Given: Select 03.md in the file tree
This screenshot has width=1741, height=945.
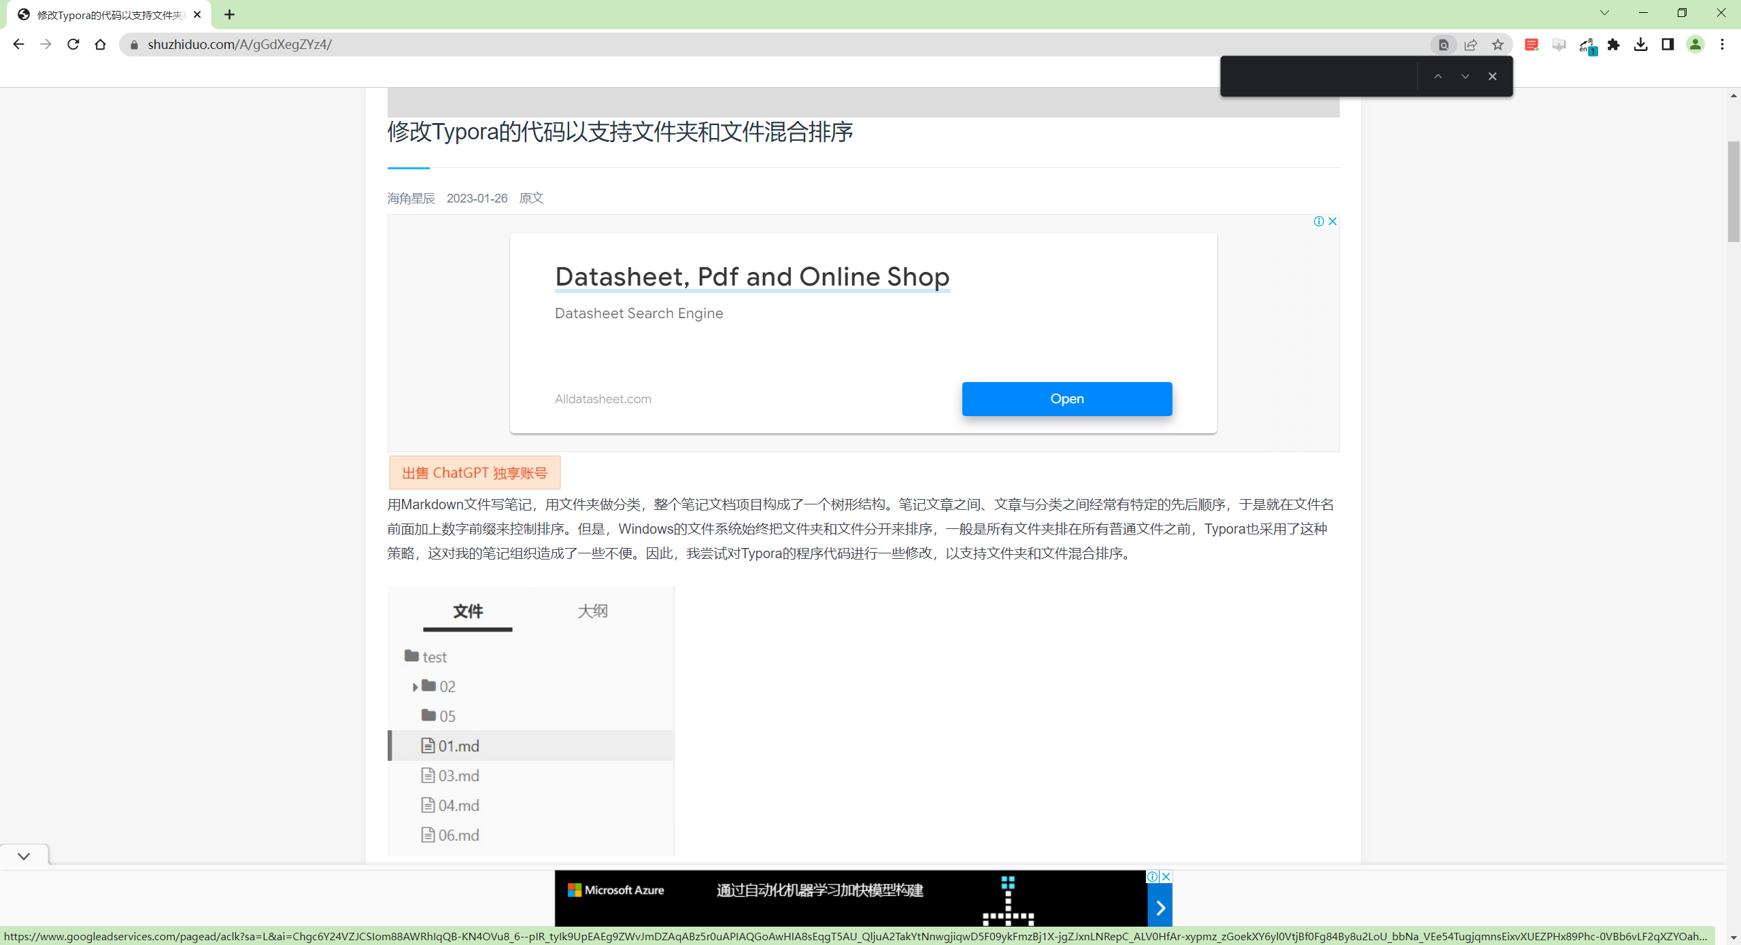Looking at the screenshot, I should [x=450, y=776].
